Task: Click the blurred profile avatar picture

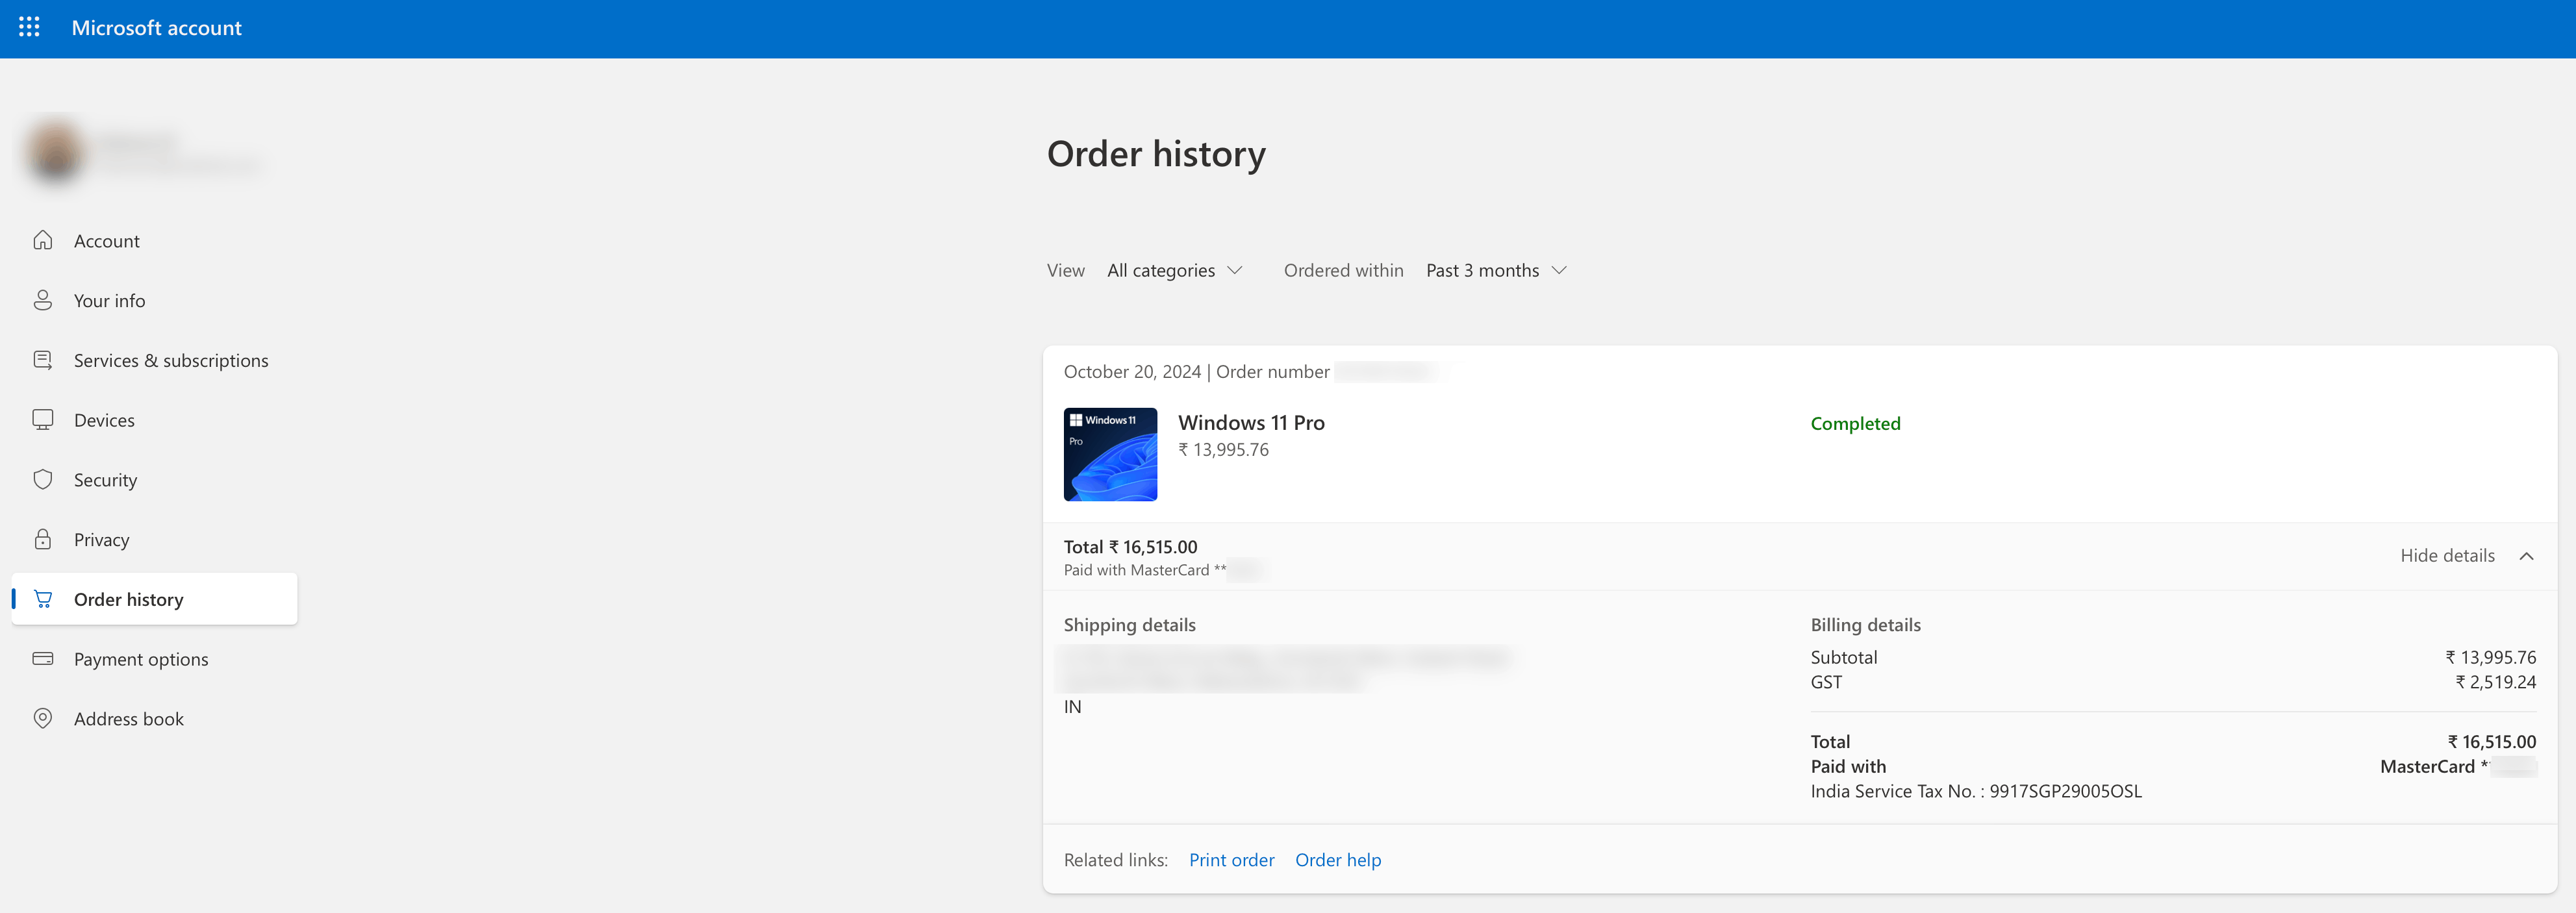Action: point(56,152)
